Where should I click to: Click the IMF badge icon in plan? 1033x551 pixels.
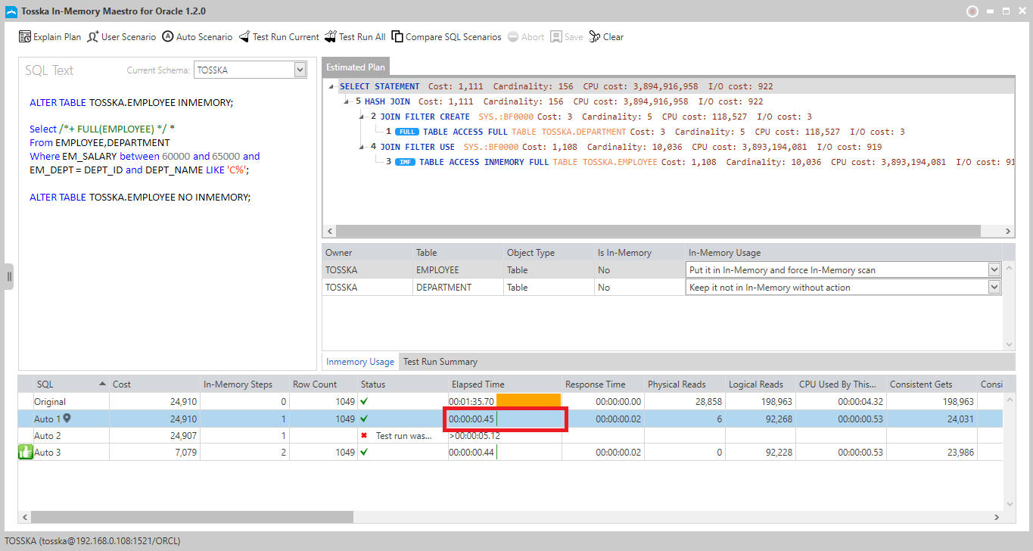406,162
